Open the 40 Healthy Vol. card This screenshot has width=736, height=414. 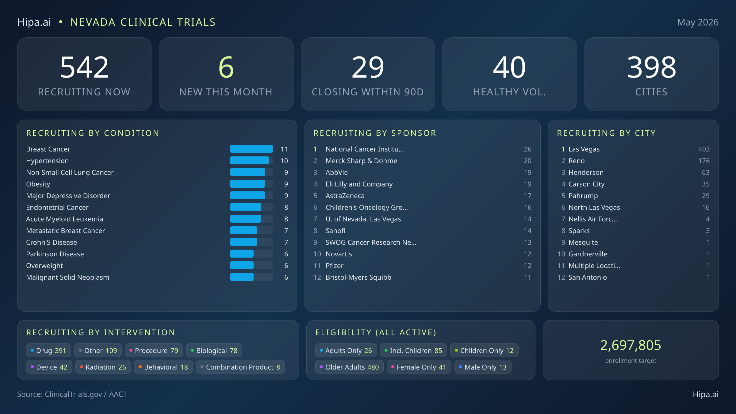tap(510, 74)
